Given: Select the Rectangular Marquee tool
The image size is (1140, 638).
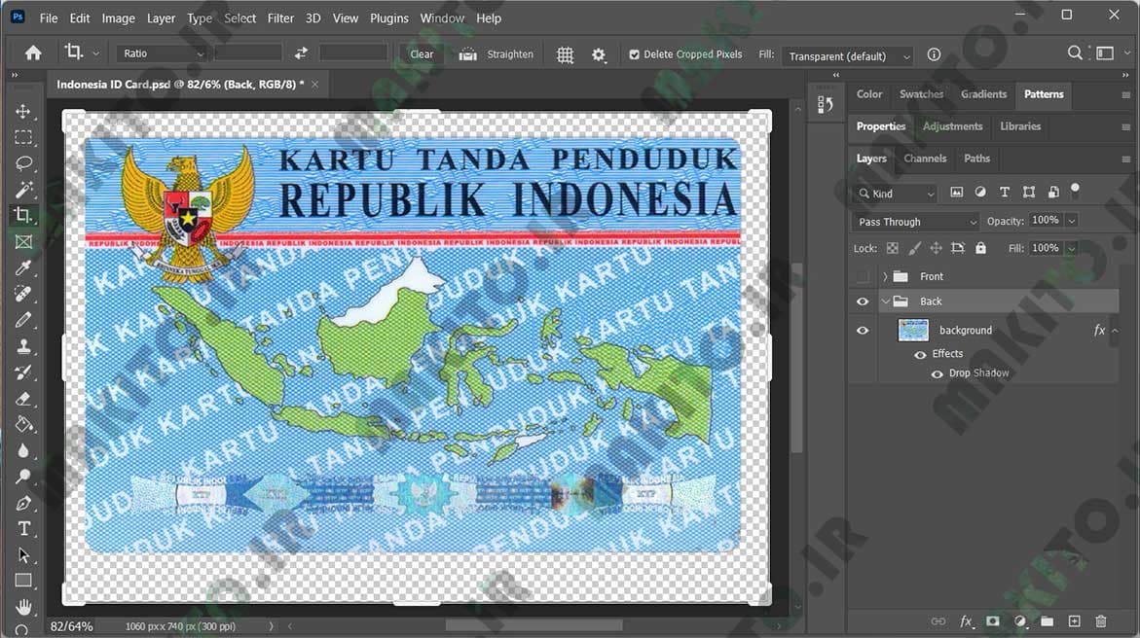Looking at the screenshot, I should click(x=23, y=137).
